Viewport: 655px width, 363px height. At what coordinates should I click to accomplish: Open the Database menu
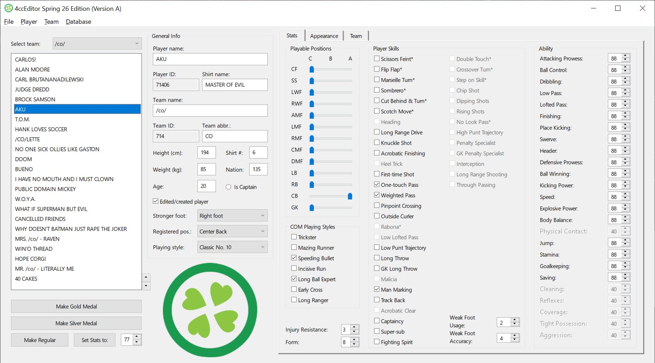(x=78, y=22)
